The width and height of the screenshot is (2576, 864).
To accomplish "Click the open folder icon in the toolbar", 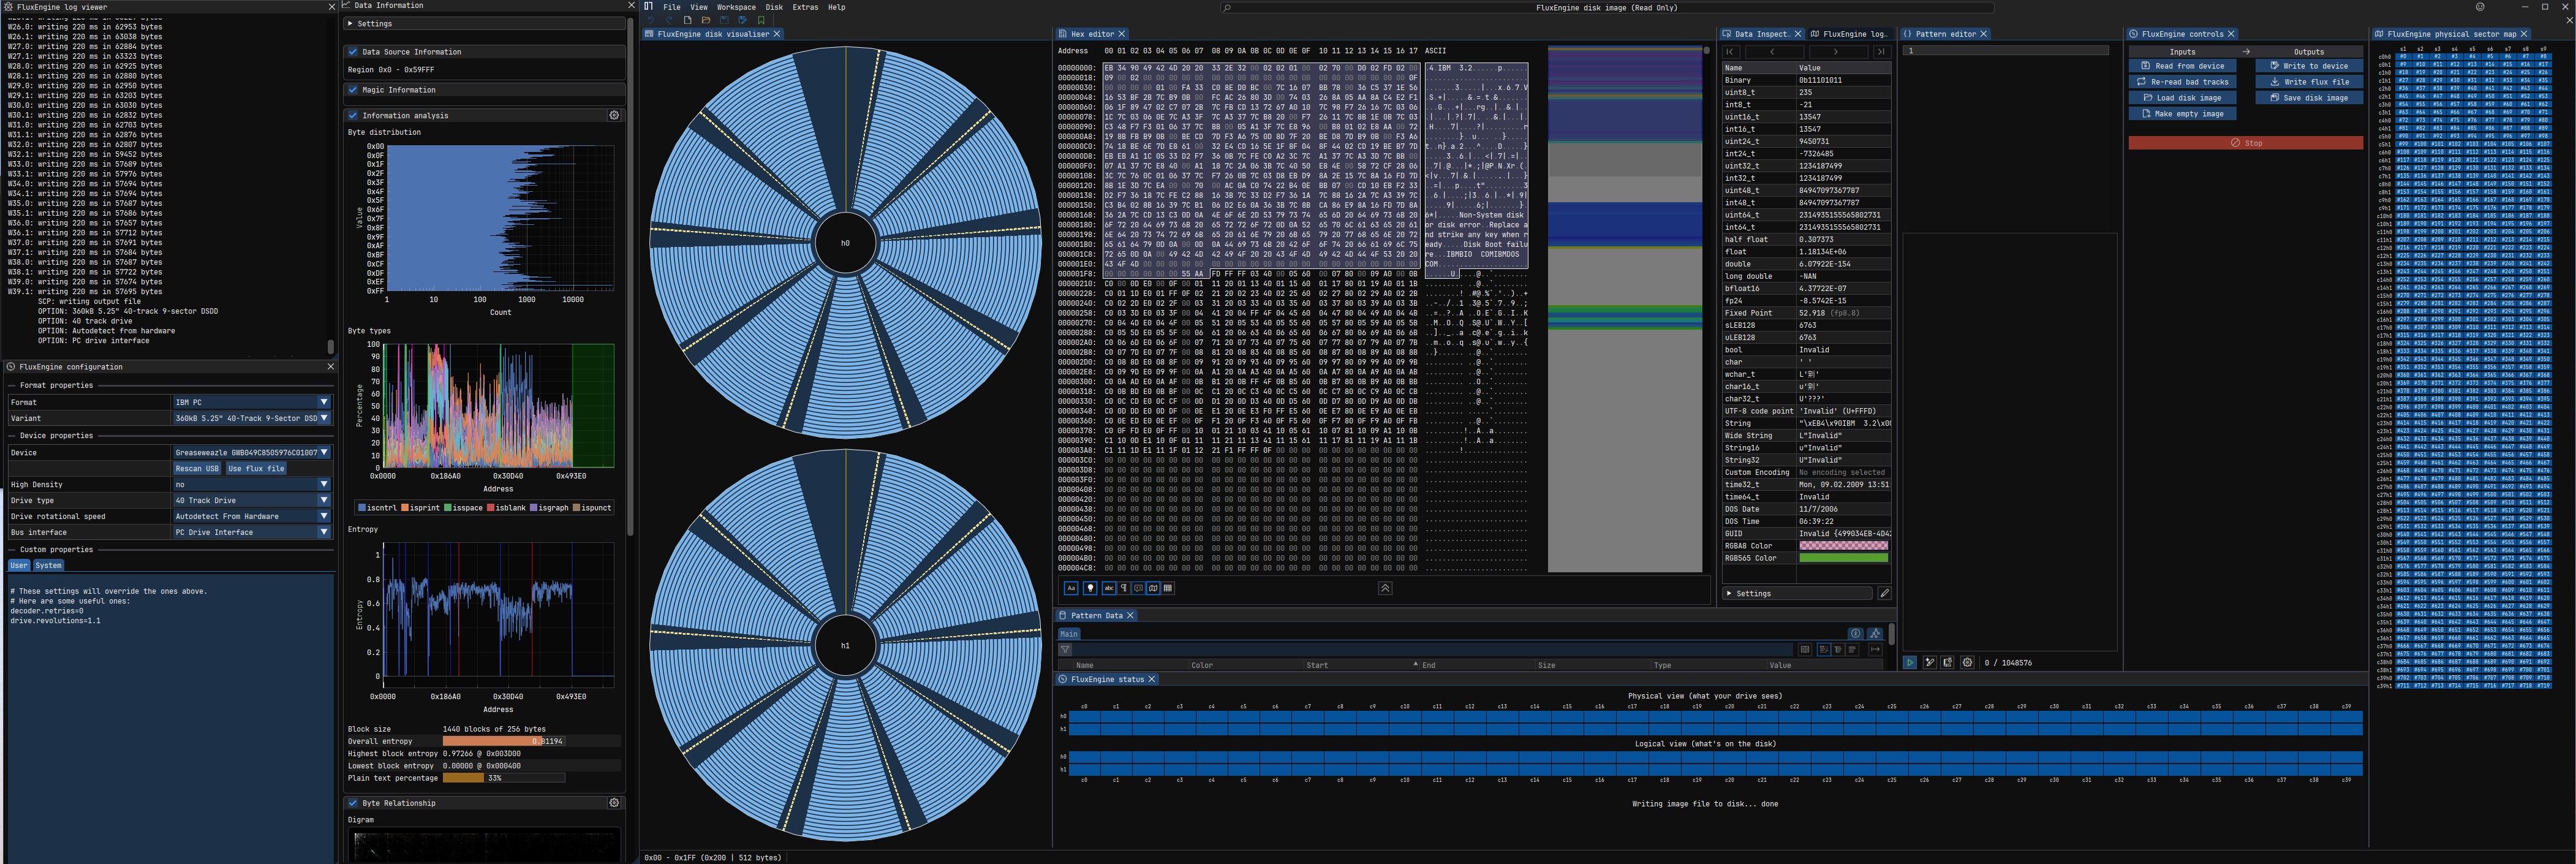I will pyautogui.click(x=706, y=20).
